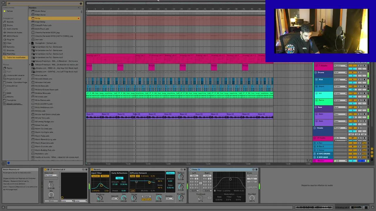Open the Plug-Ins category
Viewport: 376px width, 211px height.
10,40
